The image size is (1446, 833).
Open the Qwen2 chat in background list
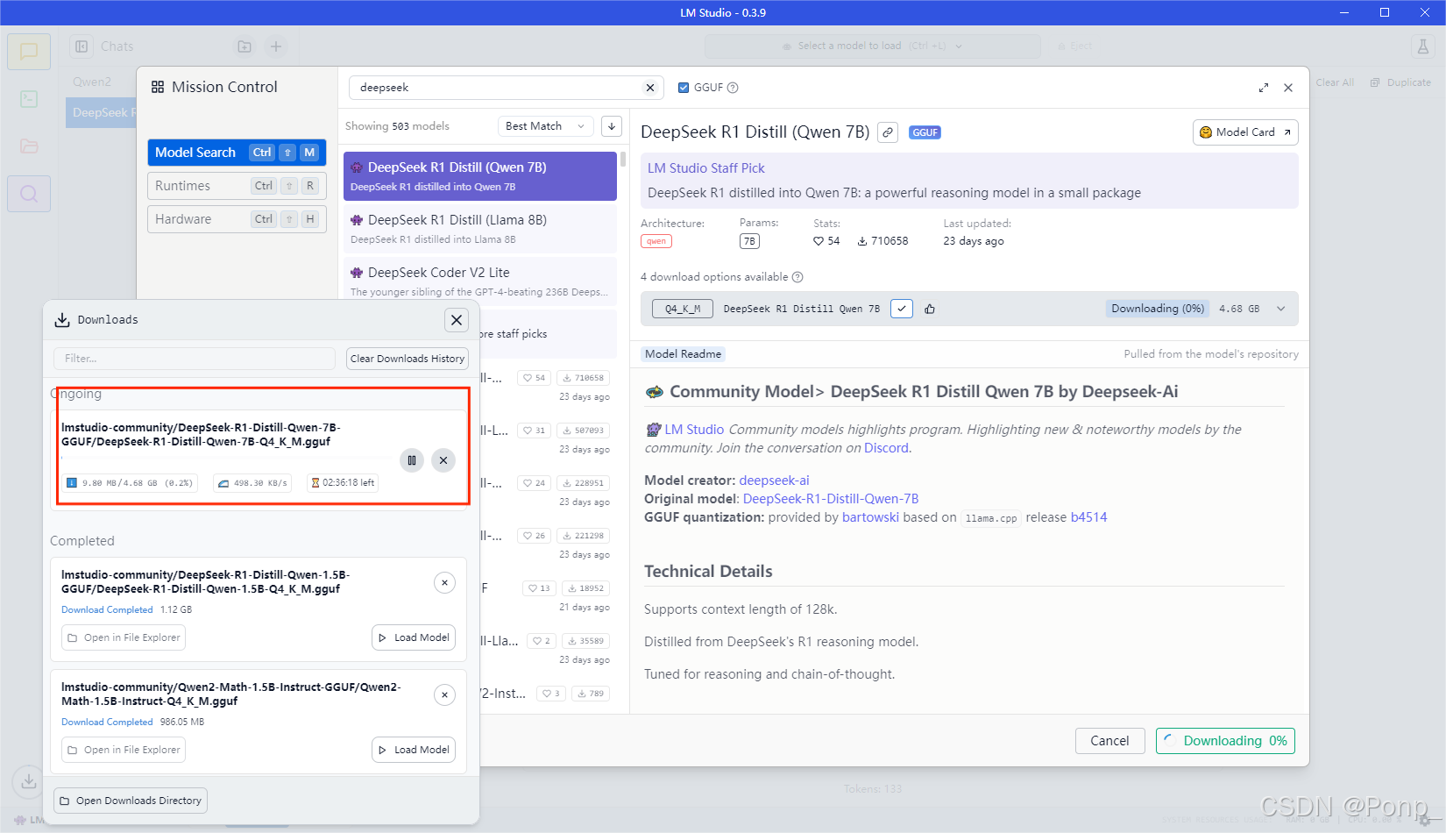(92, 82)
